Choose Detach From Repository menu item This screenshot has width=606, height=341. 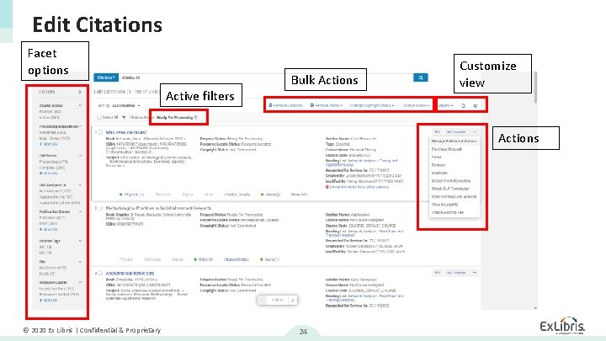451,181
